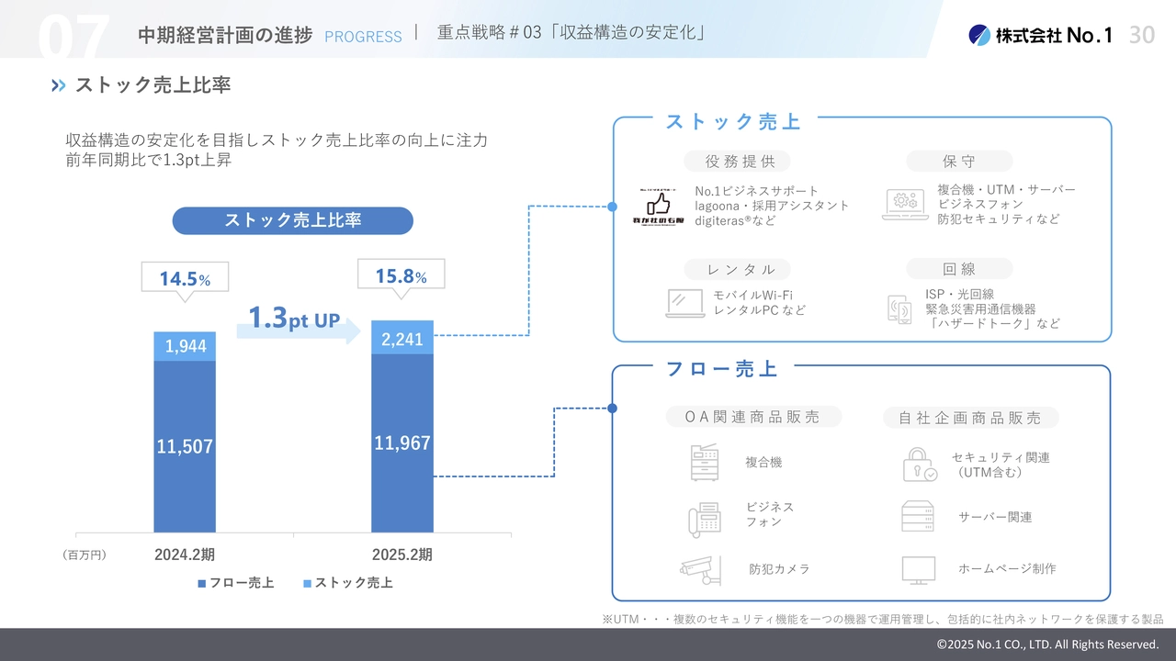Select the OA関連商品販売 category label

click(x=753, y=417)
